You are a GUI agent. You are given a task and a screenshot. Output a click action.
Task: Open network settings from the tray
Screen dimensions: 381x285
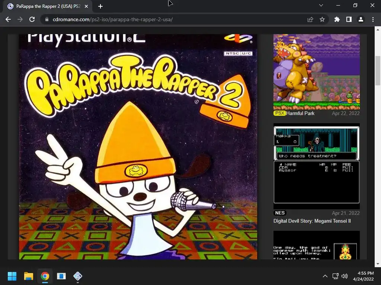pyautogui.click(x=336, y=276)
